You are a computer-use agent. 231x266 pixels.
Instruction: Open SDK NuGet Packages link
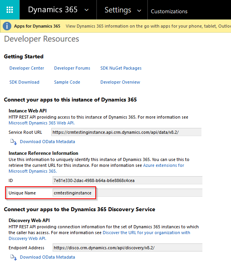click(x=121, y=68)
